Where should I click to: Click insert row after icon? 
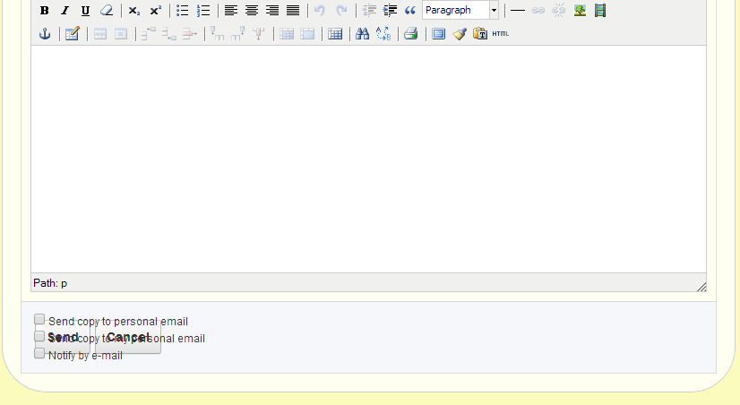pyautogui.click(x=169, y=33)
